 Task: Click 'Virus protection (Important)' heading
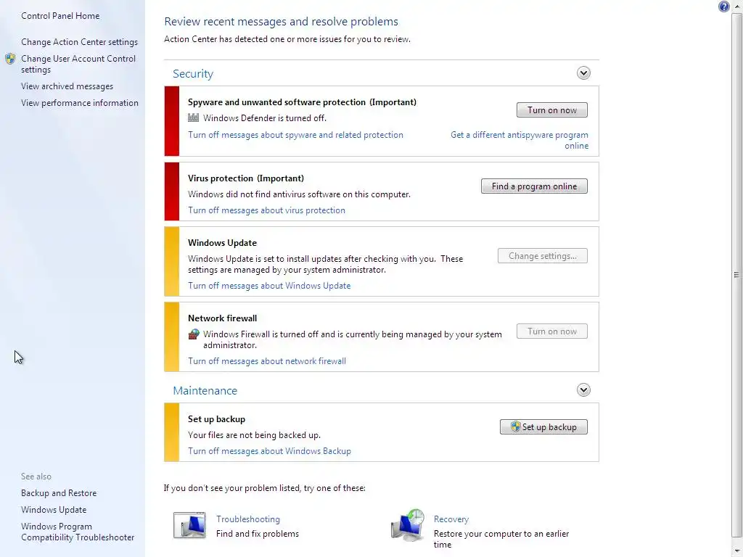(246, 178)
